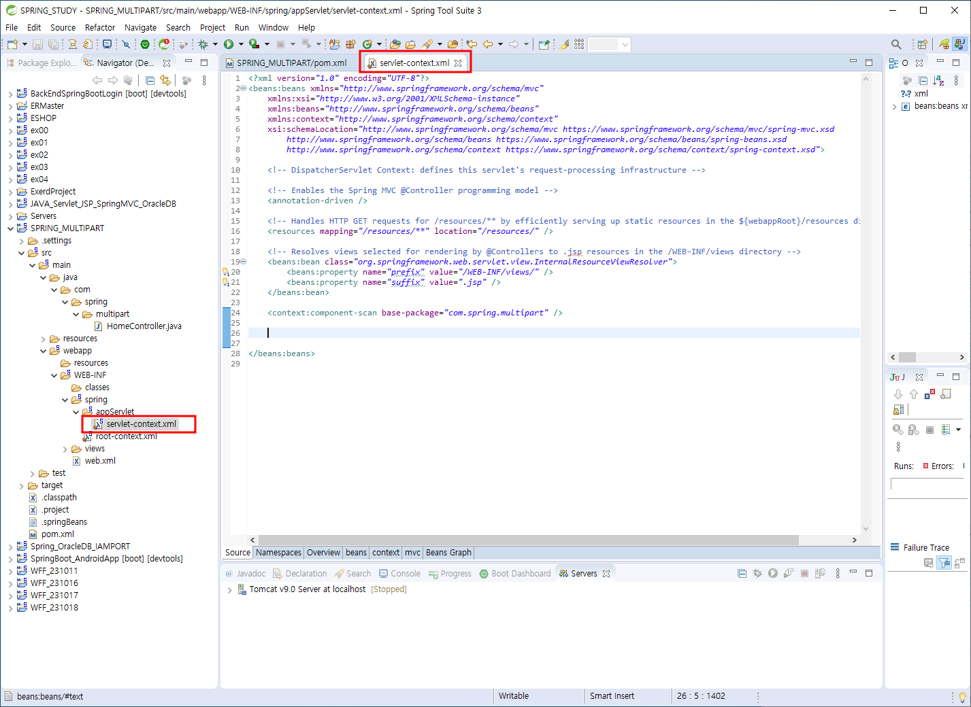Start the server with Servers play icon

point(773,573)
